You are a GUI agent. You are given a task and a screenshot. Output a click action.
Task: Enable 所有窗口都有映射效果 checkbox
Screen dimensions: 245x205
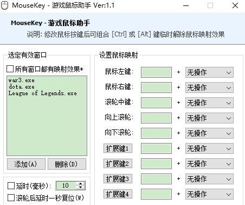[10, 69]
